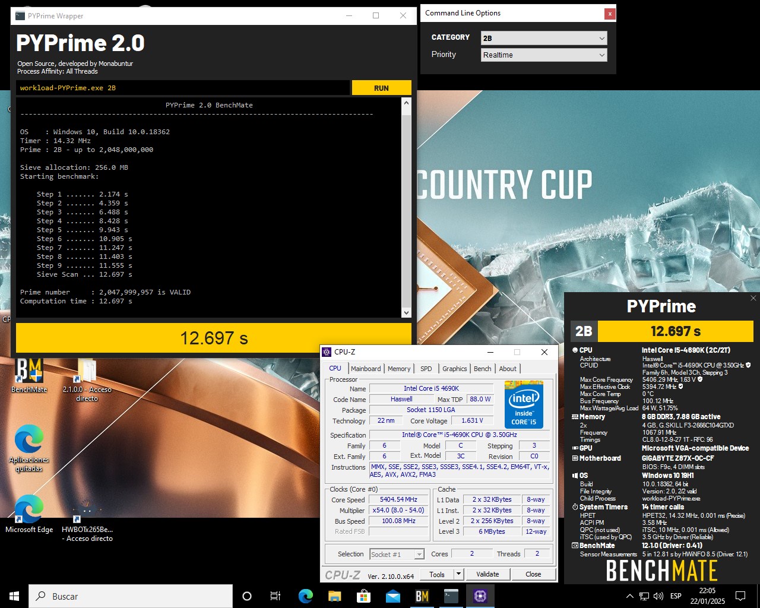The width and height of the screenshot is (760, 608).
Task: Close the BenchMate PYPrime result panel
Action: 753,298
